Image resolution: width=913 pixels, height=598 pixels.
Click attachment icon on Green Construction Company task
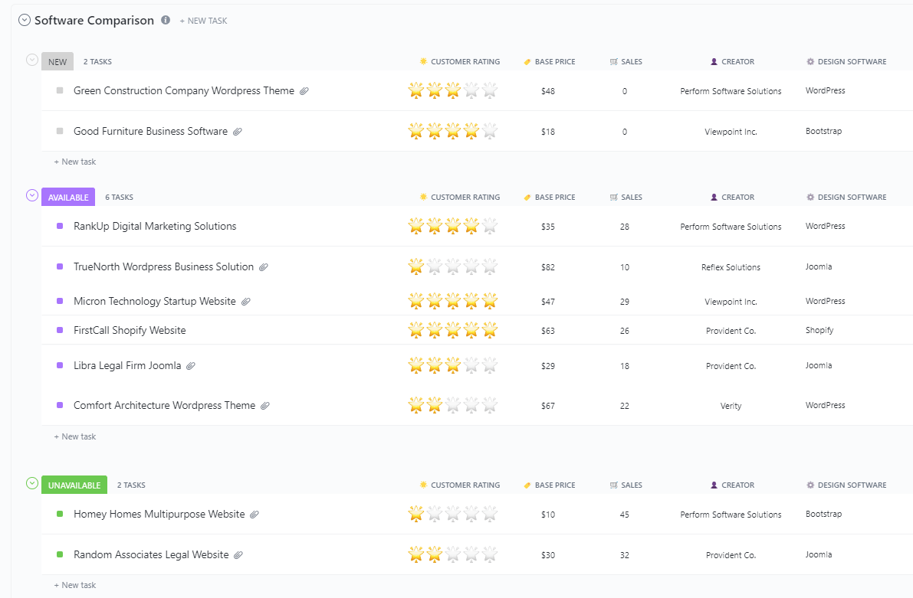click(304, 91)
